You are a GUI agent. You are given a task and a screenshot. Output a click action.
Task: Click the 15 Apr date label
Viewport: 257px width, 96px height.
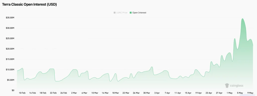tap(188, 93)
